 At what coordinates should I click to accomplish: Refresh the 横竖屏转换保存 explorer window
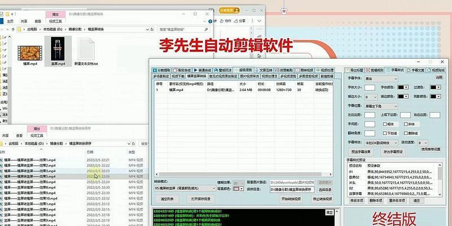coord(133,144)
